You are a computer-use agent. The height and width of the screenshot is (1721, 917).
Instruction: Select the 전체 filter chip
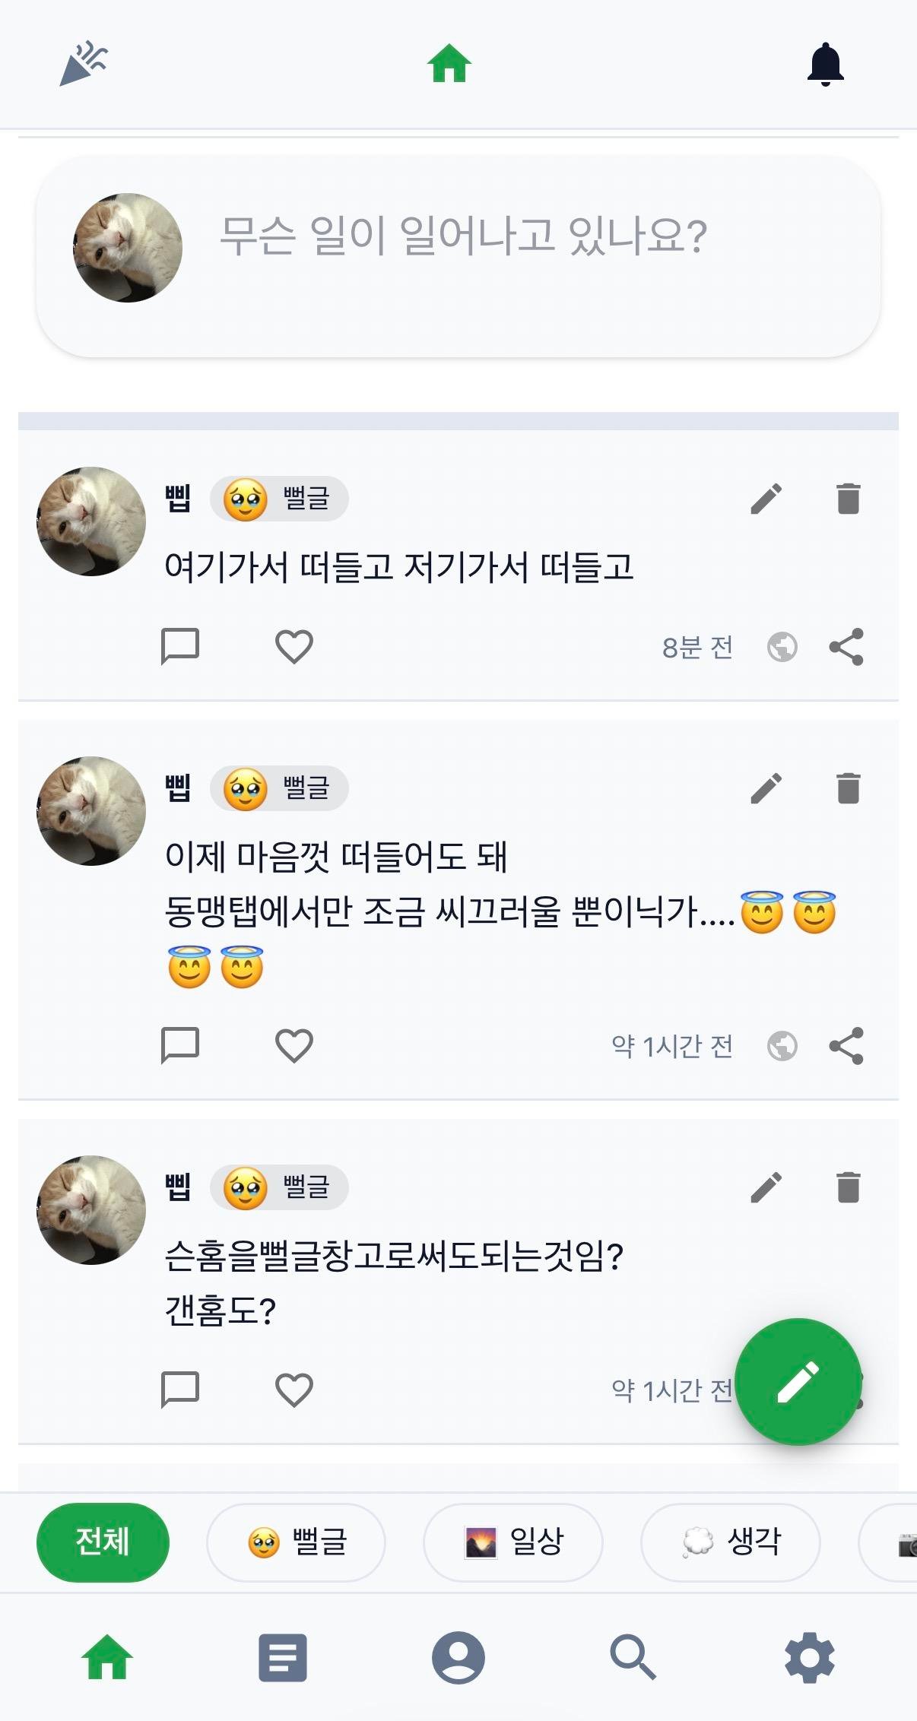[103, 1542]
